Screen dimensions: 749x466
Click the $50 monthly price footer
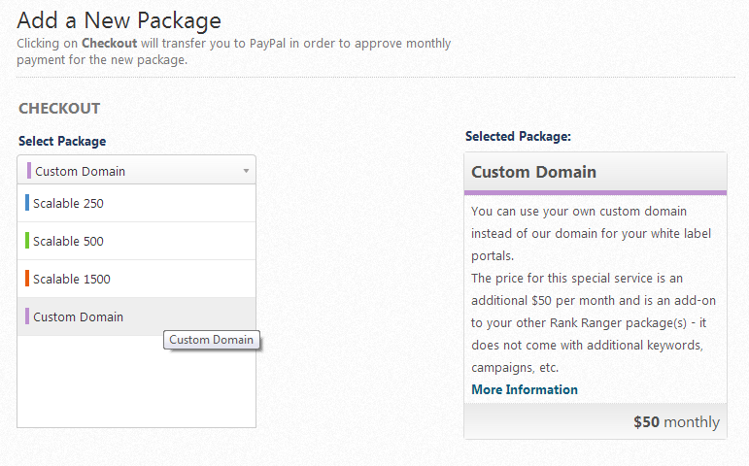pos(676,422)
